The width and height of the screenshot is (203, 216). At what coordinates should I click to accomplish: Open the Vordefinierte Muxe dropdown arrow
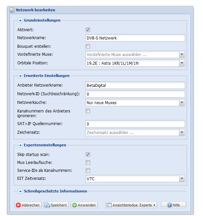pyautogui.click(x=182, y=54)
